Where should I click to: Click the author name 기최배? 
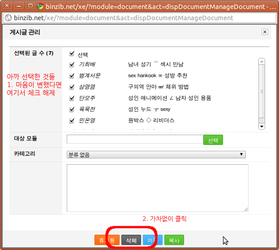pyautogui.click(x=87, y=64)
